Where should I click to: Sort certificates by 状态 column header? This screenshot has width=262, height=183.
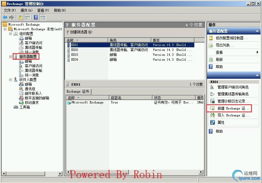[174, 97]
